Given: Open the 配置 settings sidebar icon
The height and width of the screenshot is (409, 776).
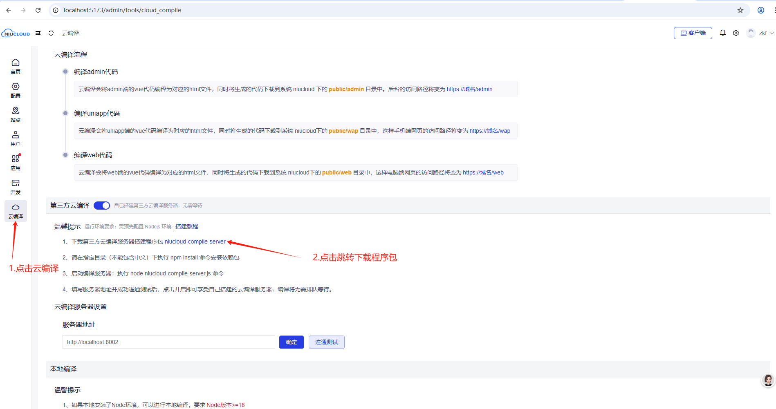Looking at the screenshot, I should [x=16, y=90].
